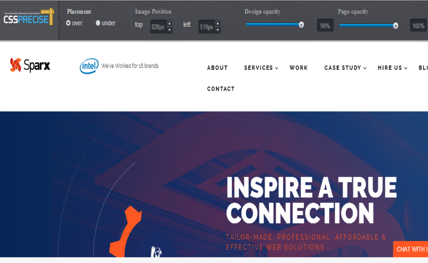Screen dimensions: 428x263
Task: Click the Design opacity slider handle
Action: [x=301, y=25]
